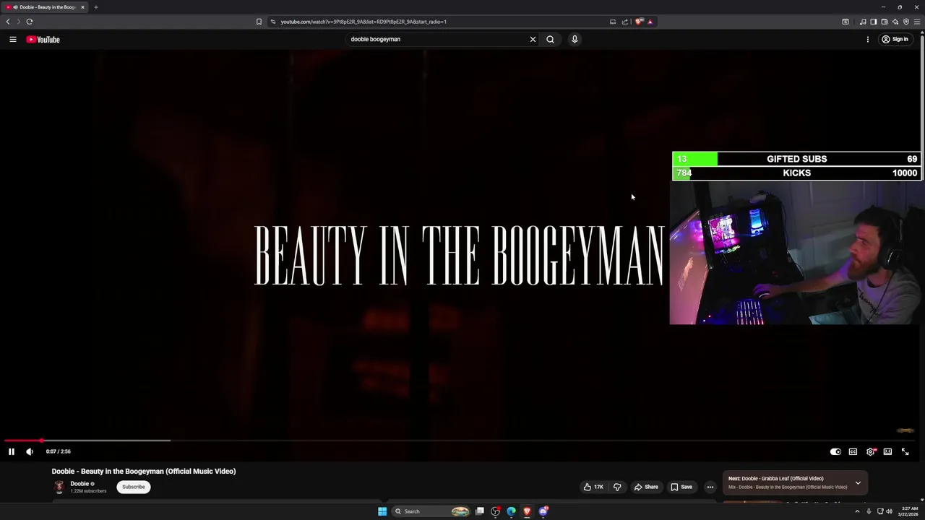This screenshot has width=925, height=520.
Task: Mute the video volume
Action: (x=30, y=451)
